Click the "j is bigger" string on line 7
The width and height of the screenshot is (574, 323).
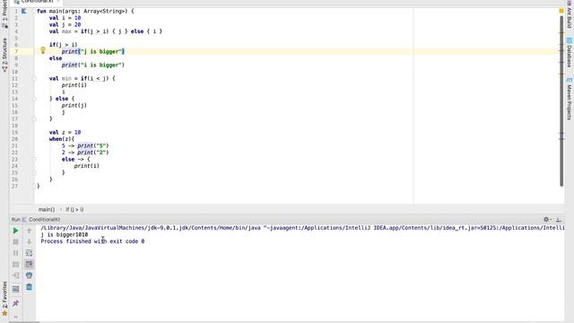tap(101, 52)
